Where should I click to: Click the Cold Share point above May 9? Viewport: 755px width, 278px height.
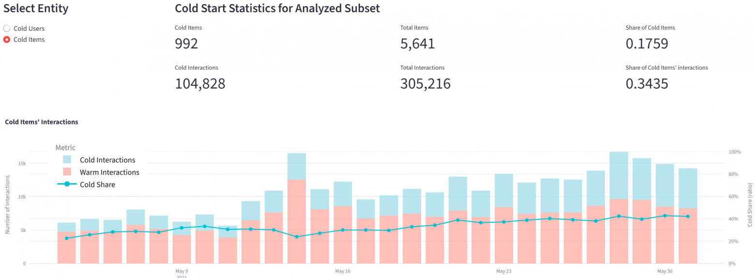[181, 228]
